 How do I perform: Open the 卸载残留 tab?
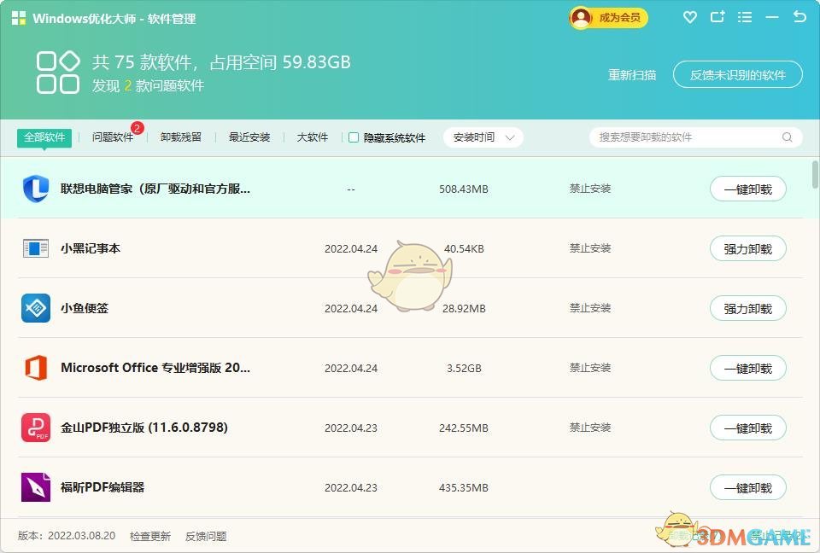[181, 137]
